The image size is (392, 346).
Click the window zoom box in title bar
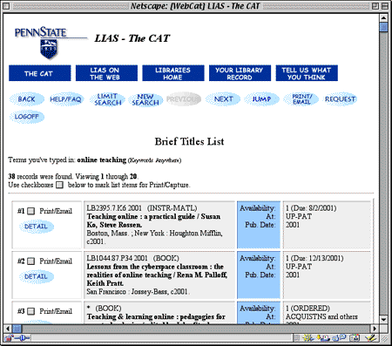(375, 6)
